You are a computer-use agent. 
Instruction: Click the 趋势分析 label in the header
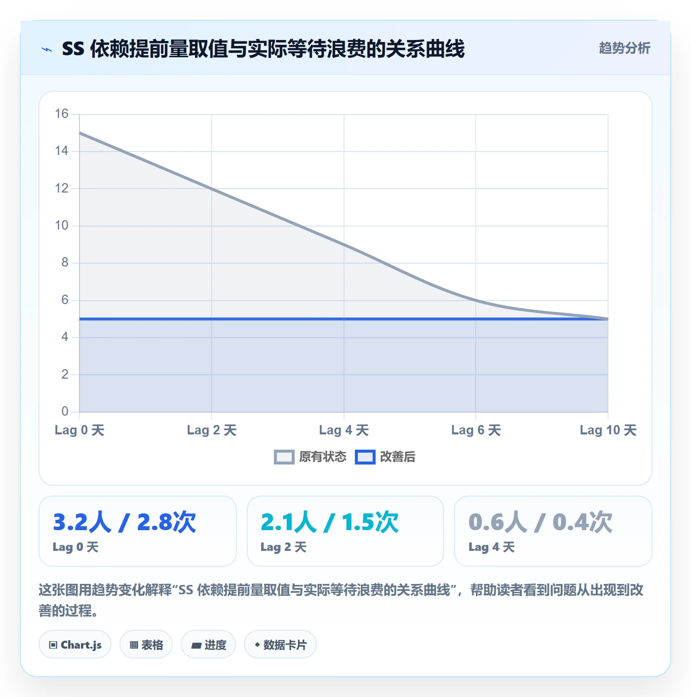[624, 48]
